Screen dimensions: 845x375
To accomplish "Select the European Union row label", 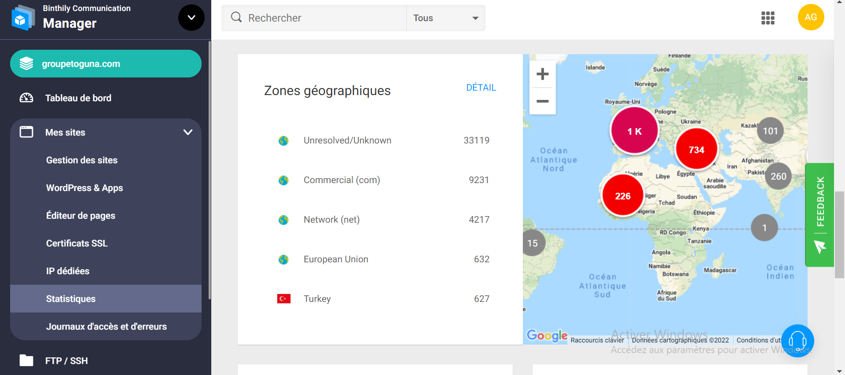I will coord(336,259).
